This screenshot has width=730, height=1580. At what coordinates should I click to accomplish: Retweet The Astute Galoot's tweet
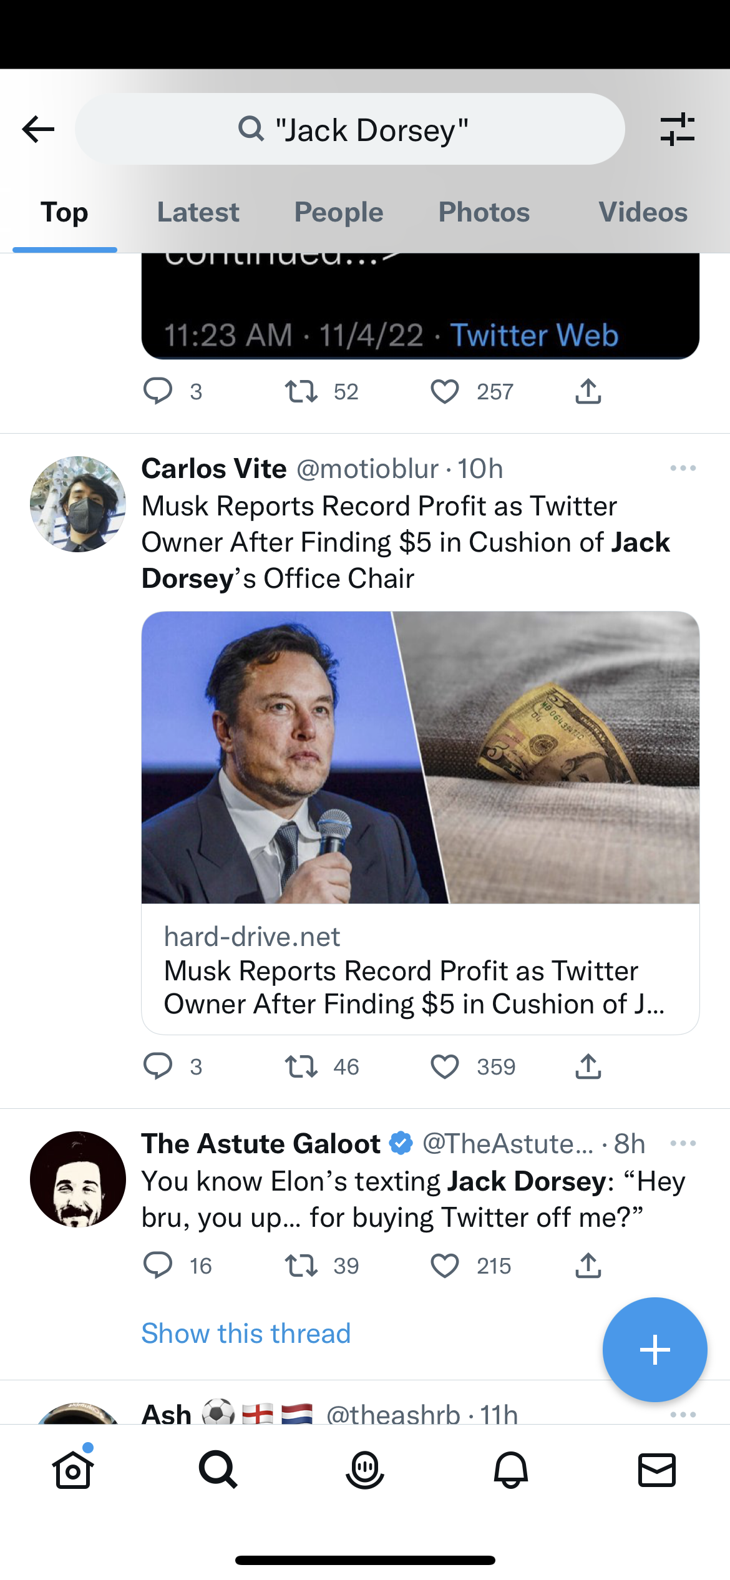301,1265
